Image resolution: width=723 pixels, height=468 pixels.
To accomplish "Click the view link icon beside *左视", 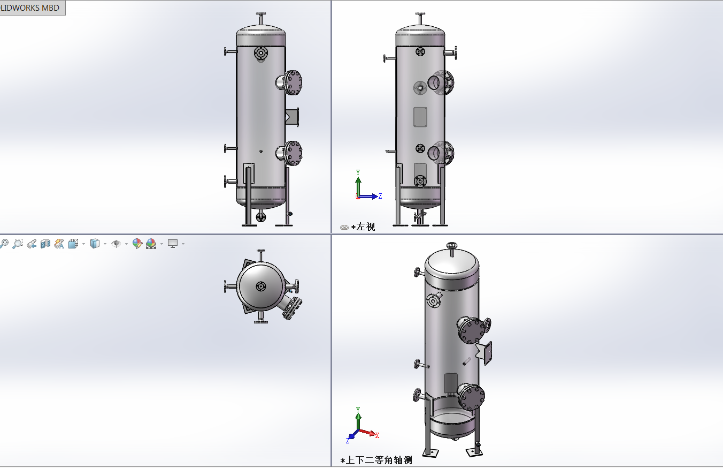I will click(344, 228).
